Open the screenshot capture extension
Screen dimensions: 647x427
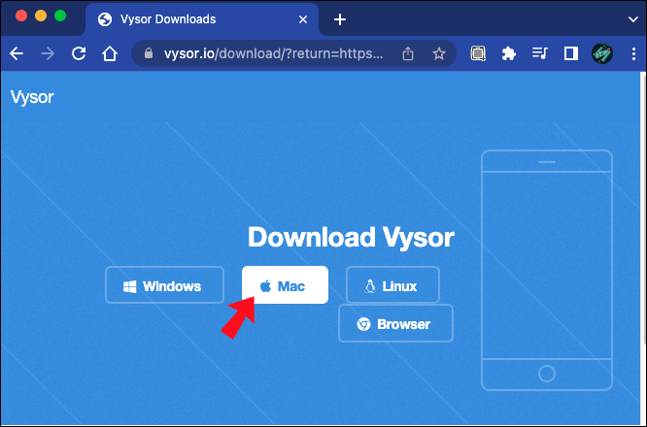[478, 53]
